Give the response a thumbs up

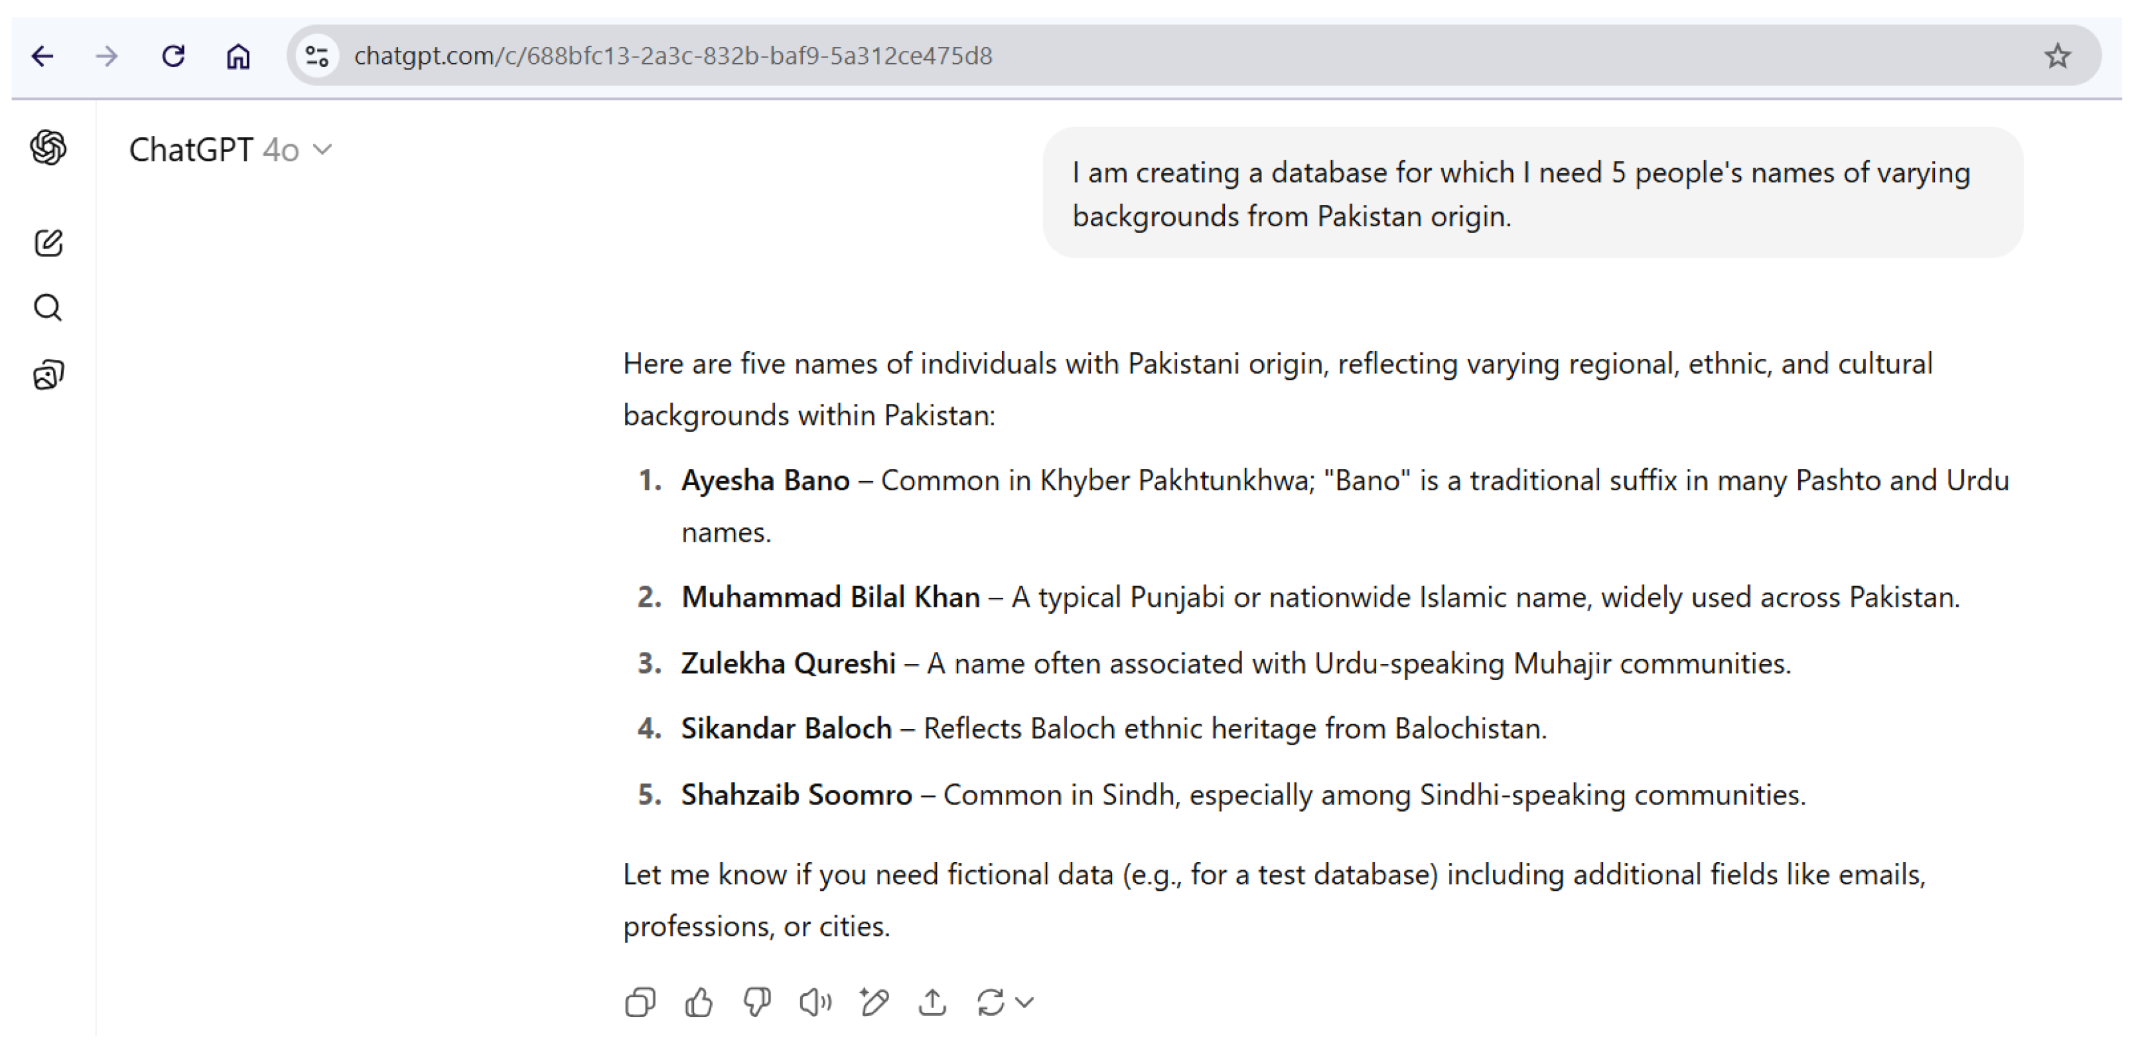tap(698, 1002)
